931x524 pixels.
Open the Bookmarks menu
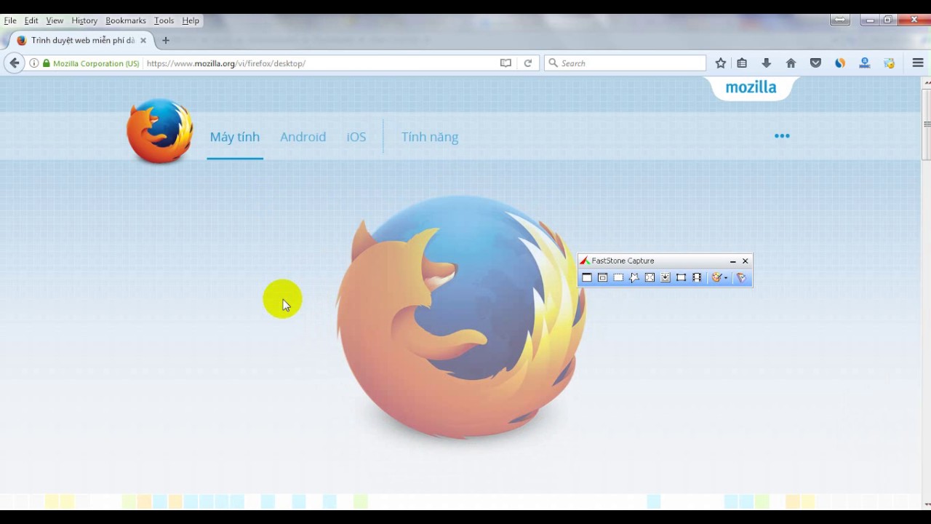click(126, 20)
